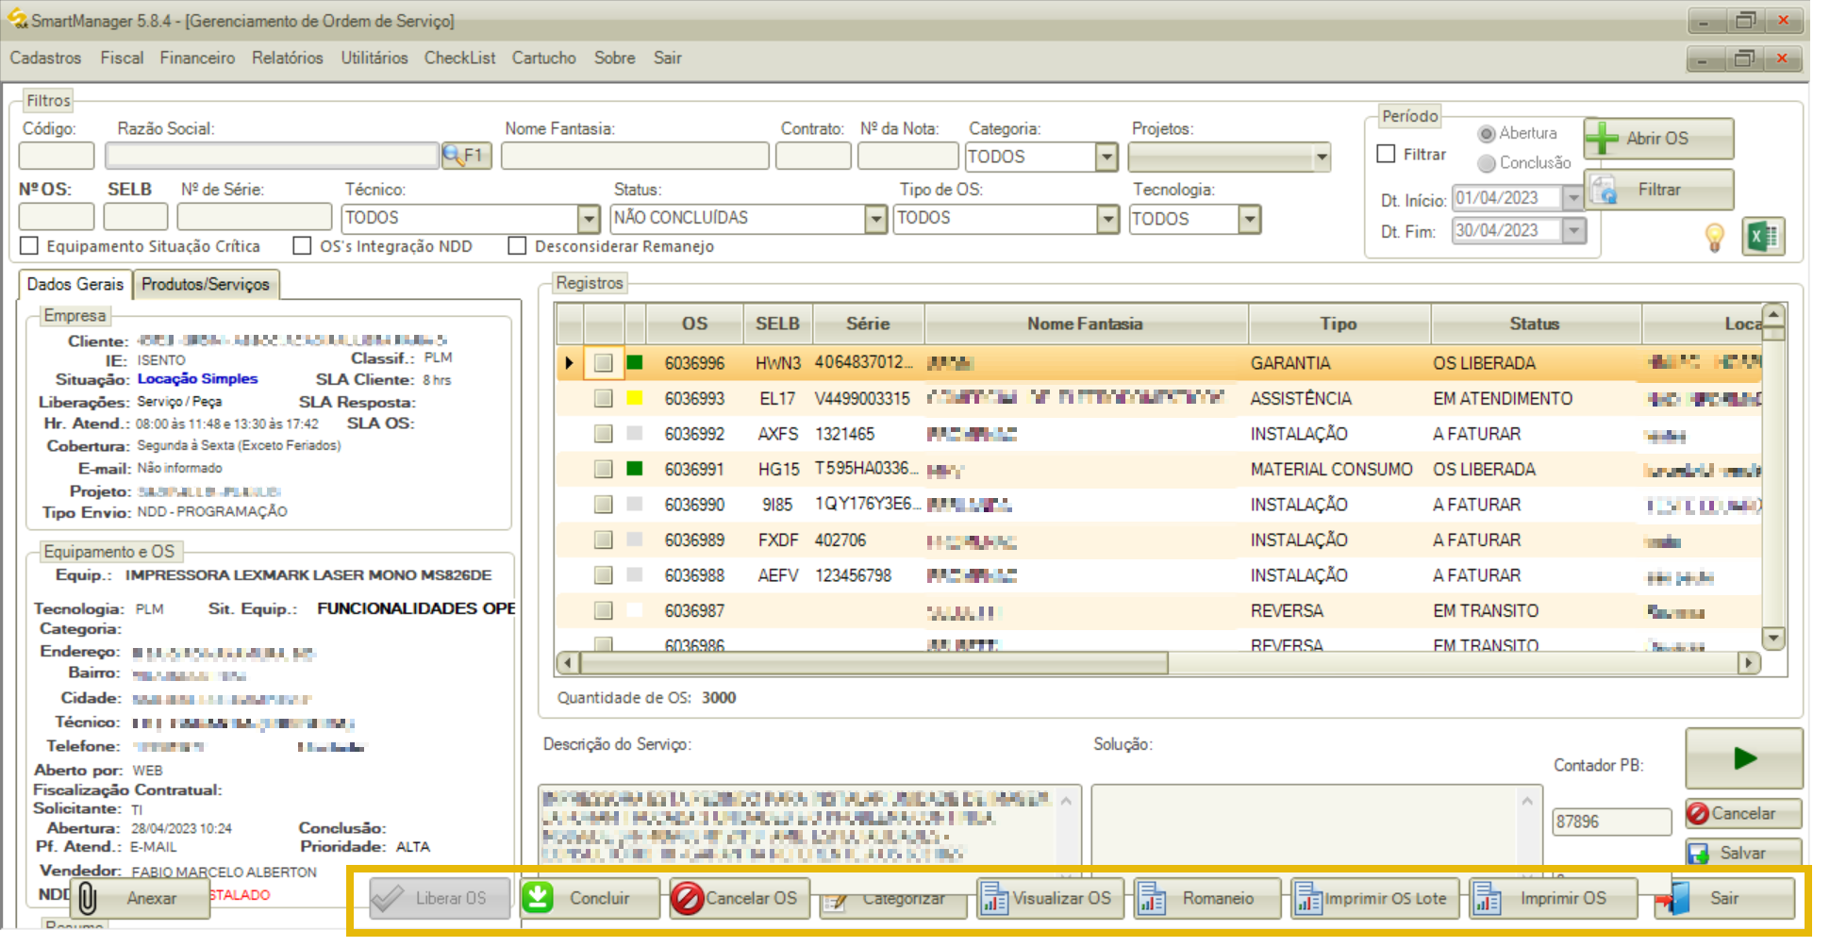Click the Filtrar button with document icon
Viewport: 1830px width, 947px height.
click(1658, 190)
